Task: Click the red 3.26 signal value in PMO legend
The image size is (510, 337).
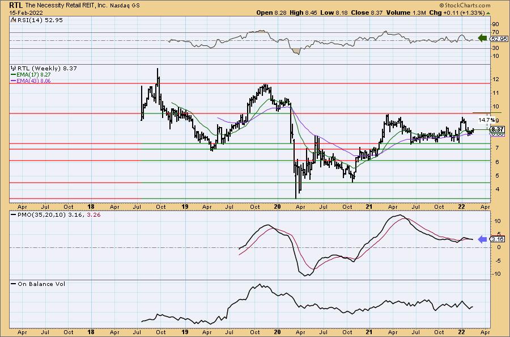Action: coord(93,215)
